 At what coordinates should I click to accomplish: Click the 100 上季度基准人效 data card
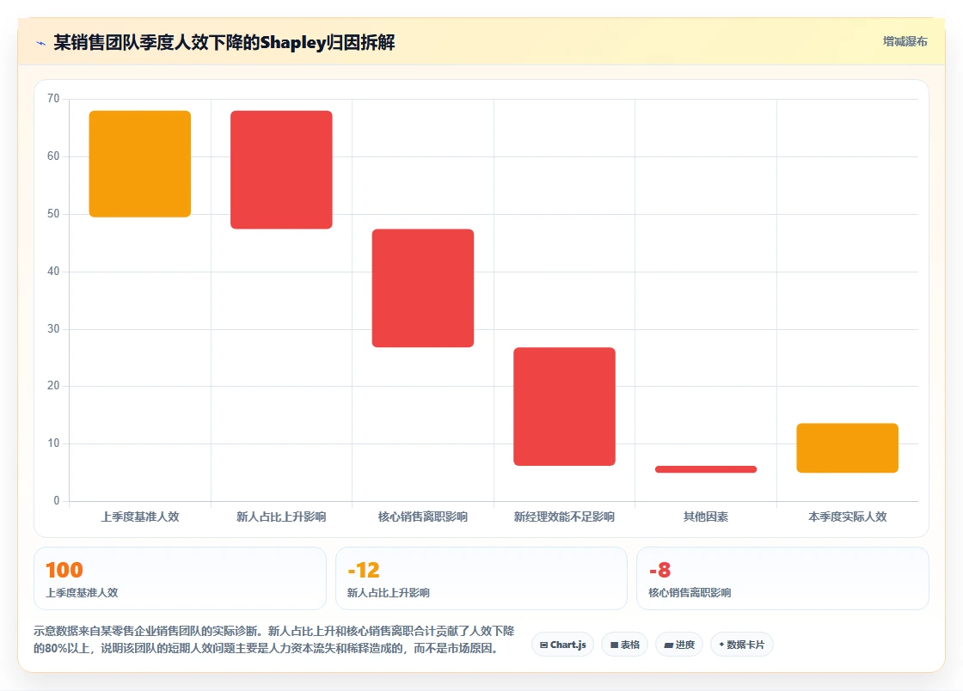tap(180, 578)
